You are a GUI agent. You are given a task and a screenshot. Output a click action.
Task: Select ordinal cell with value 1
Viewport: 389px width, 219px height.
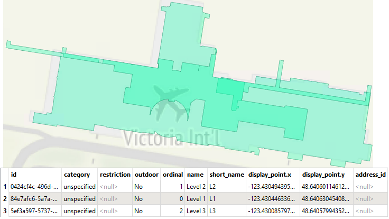click(172, 187)
